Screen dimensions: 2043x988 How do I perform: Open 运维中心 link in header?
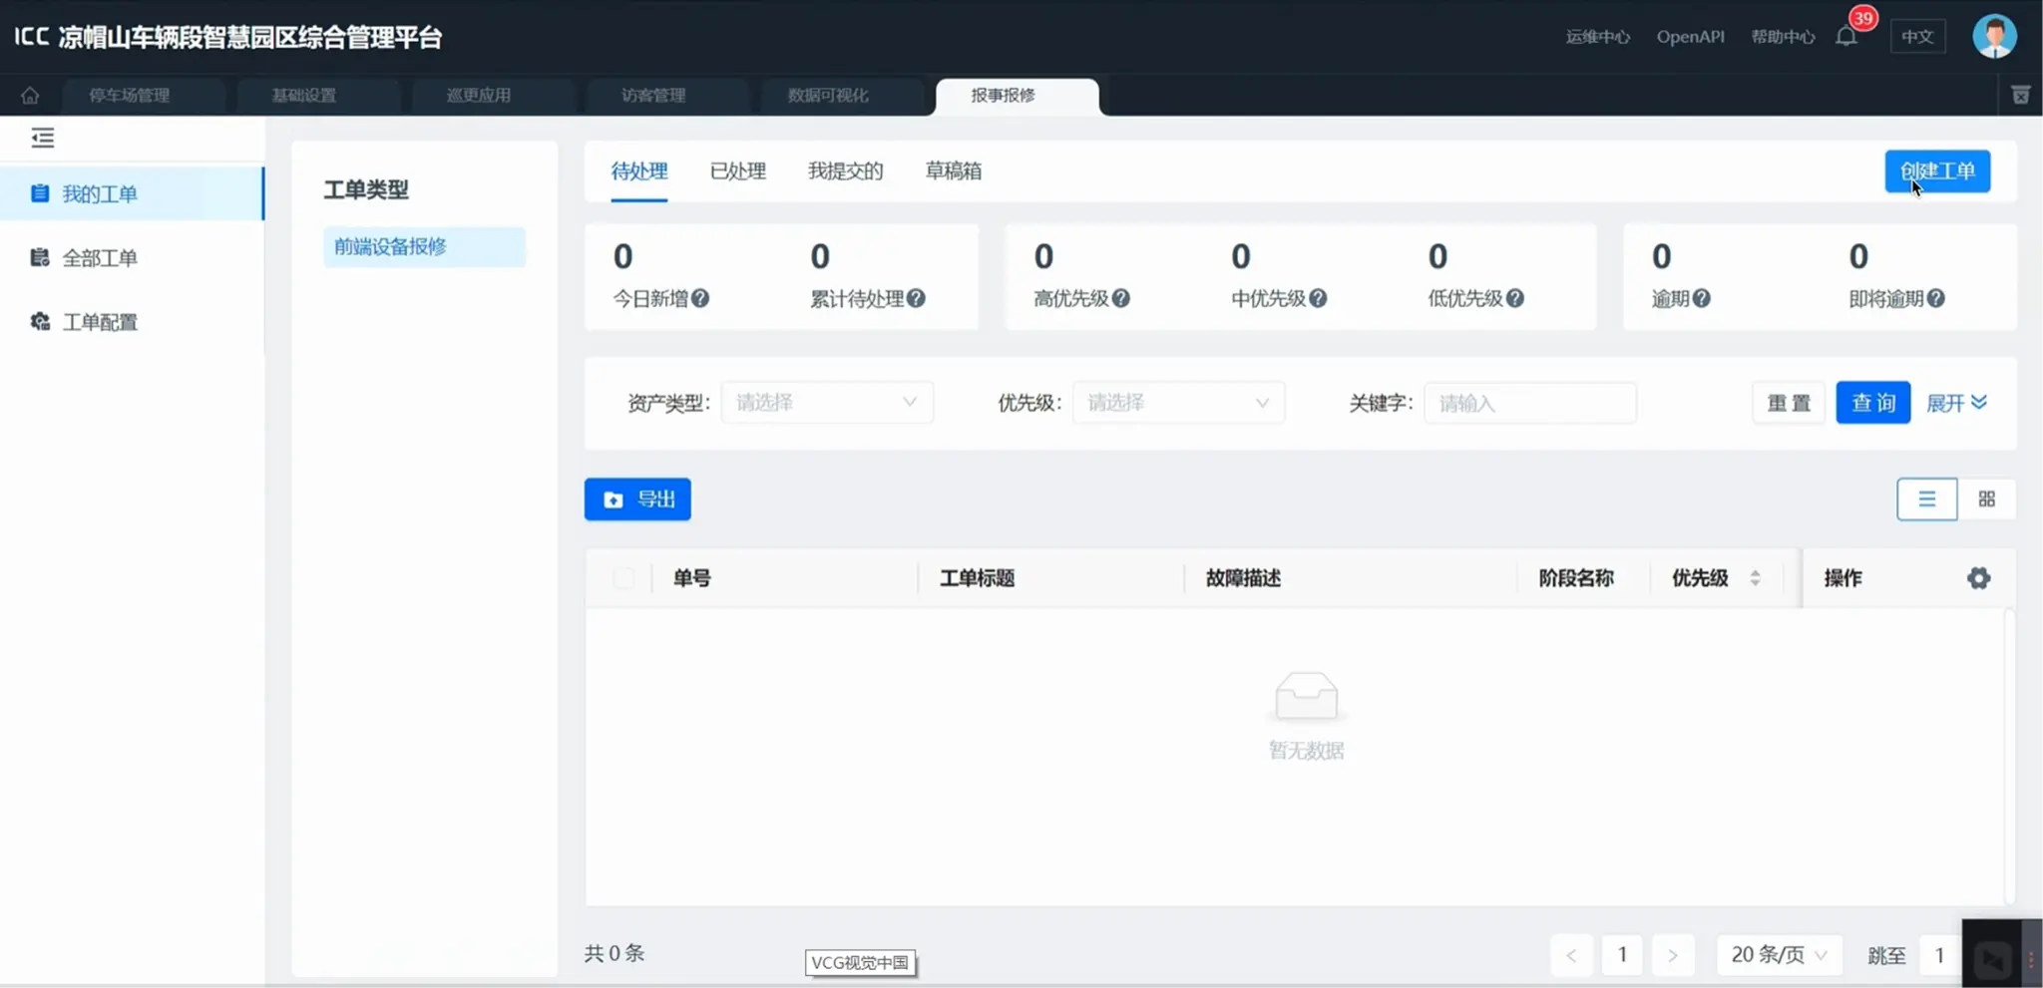pyautogui.click(x=1598, y=37)
